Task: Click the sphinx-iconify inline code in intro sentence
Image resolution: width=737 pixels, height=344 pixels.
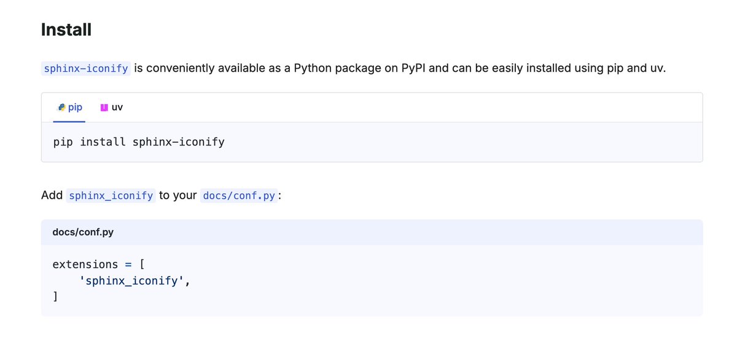Action: coord(86,68)
